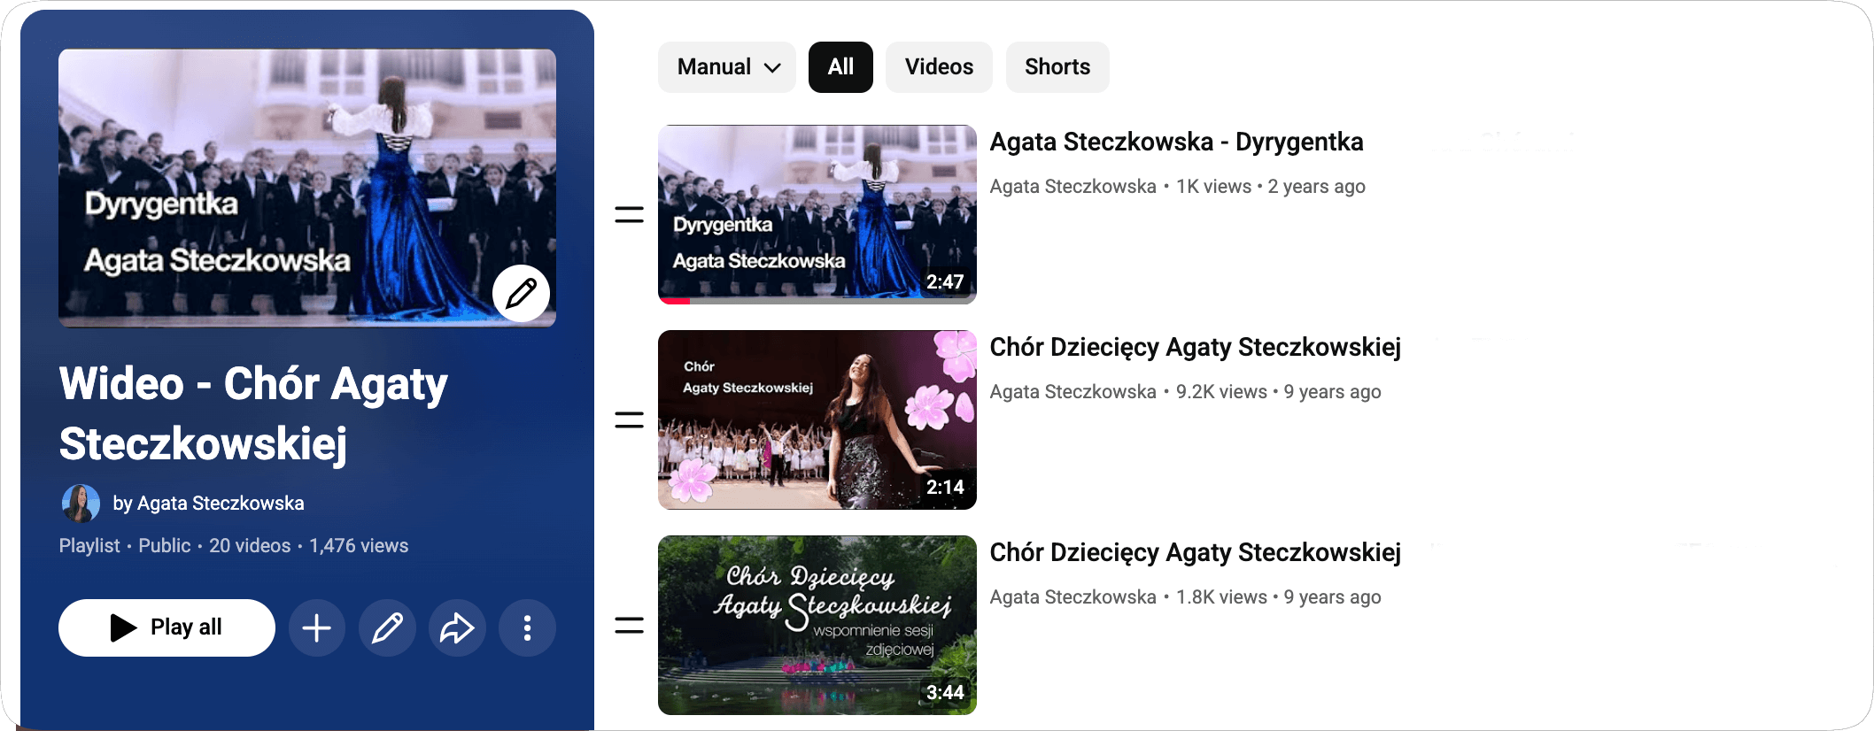Click the add videos plus icon

[x=316, y=628]
